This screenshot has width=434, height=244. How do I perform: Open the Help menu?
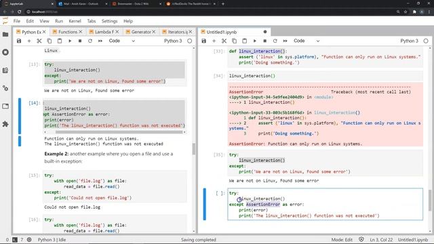coord(128,21)
